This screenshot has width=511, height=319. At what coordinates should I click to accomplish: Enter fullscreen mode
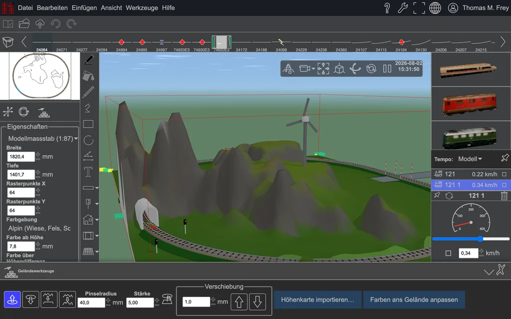pos(419,8)
